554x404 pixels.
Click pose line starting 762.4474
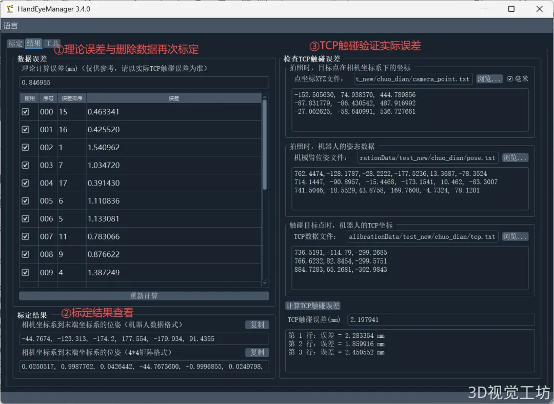(x=390, y=173)
